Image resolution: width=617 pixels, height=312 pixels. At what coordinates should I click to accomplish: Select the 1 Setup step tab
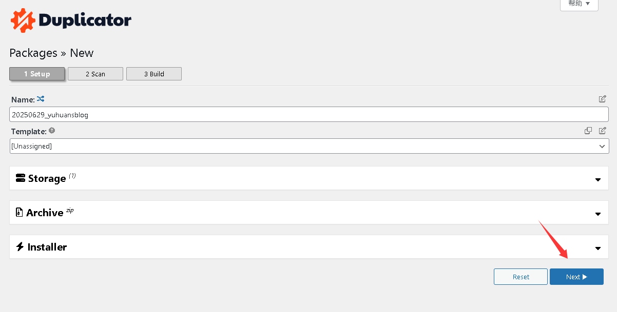37,74
